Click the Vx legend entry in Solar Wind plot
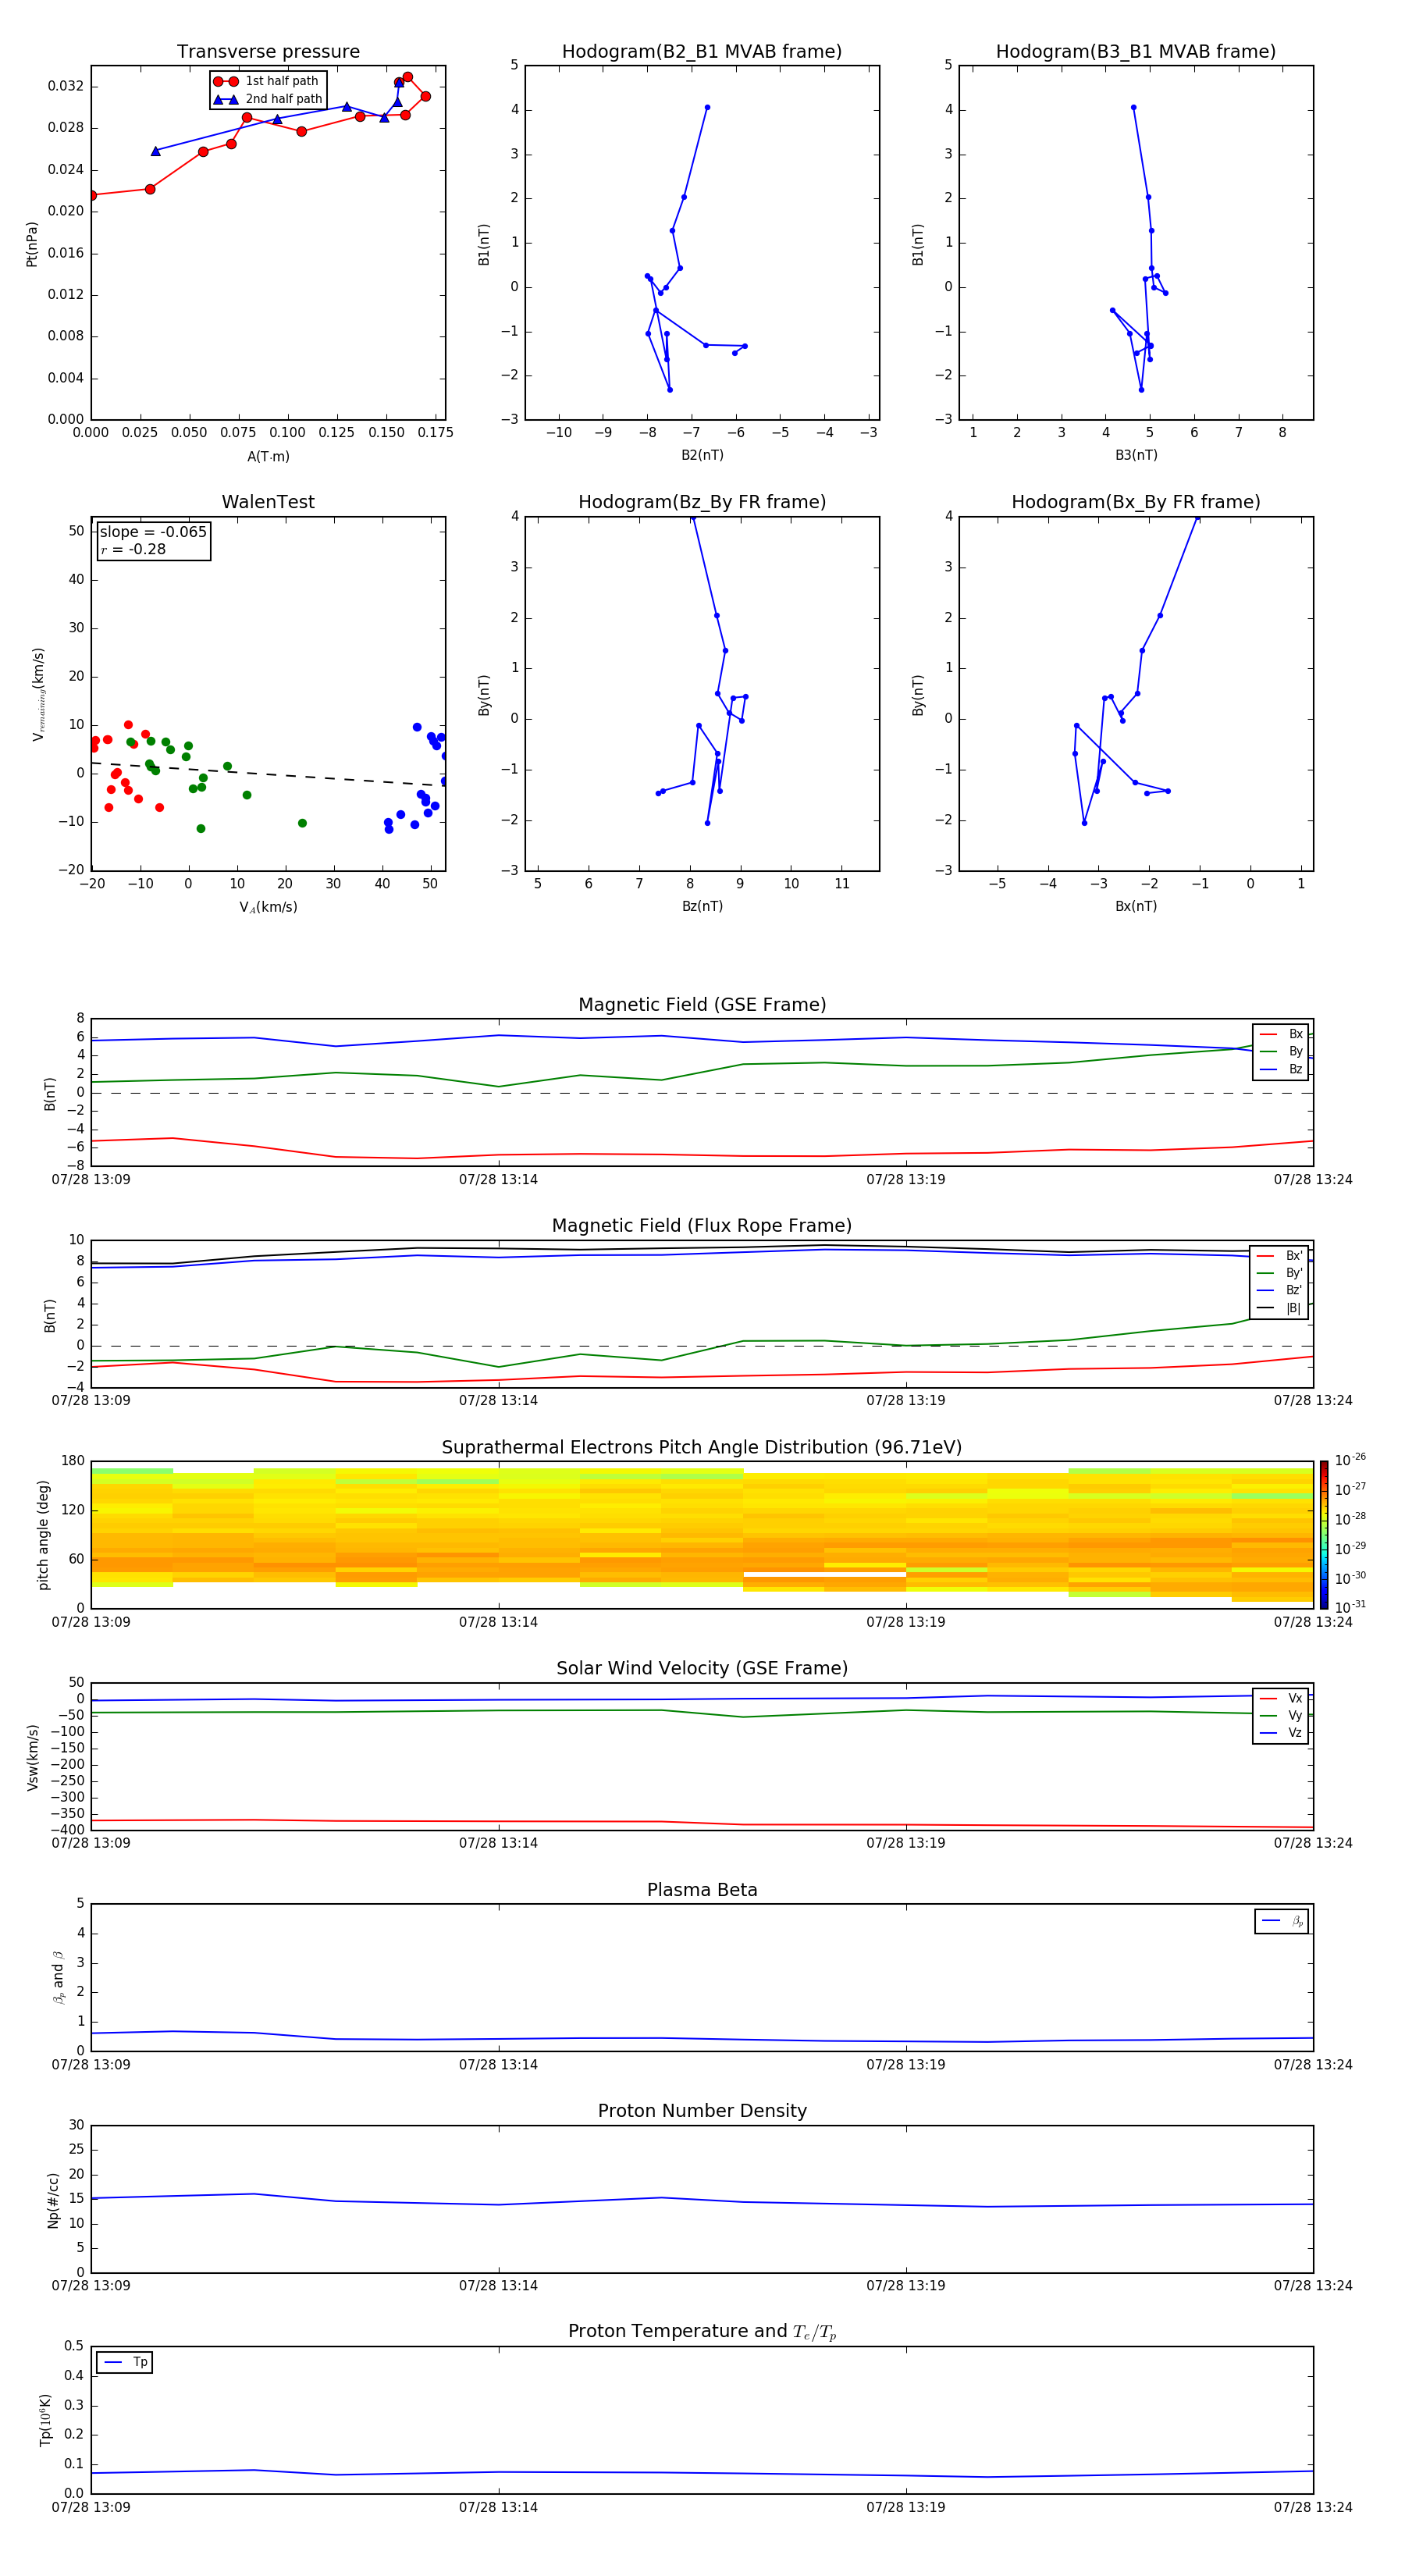Image resolution: width=1405 pixels, height=2576 pixels. (1281, 1698)
